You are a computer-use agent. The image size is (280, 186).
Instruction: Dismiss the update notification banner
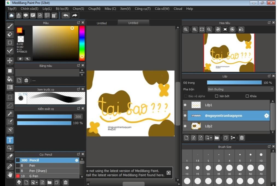point(168,173)
